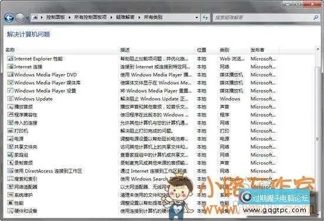Sort by the 描述 column header
Screen dimensions: 324x221
pos(125,50)
